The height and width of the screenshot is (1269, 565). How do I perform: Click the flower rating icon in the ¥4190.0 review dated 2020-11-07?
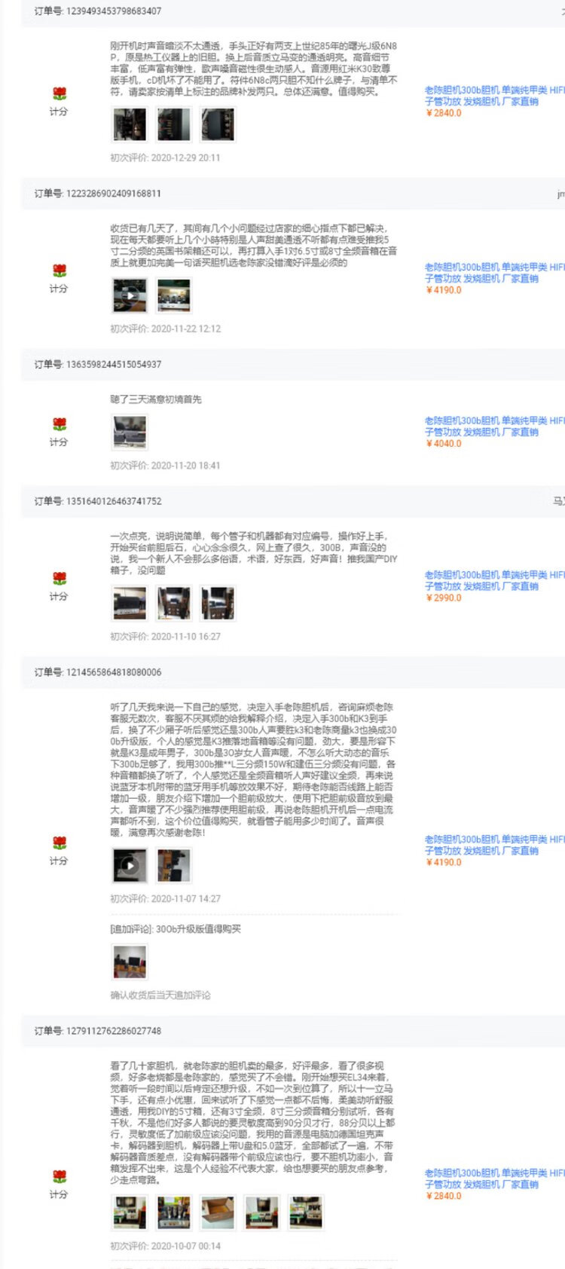point(59,843)
